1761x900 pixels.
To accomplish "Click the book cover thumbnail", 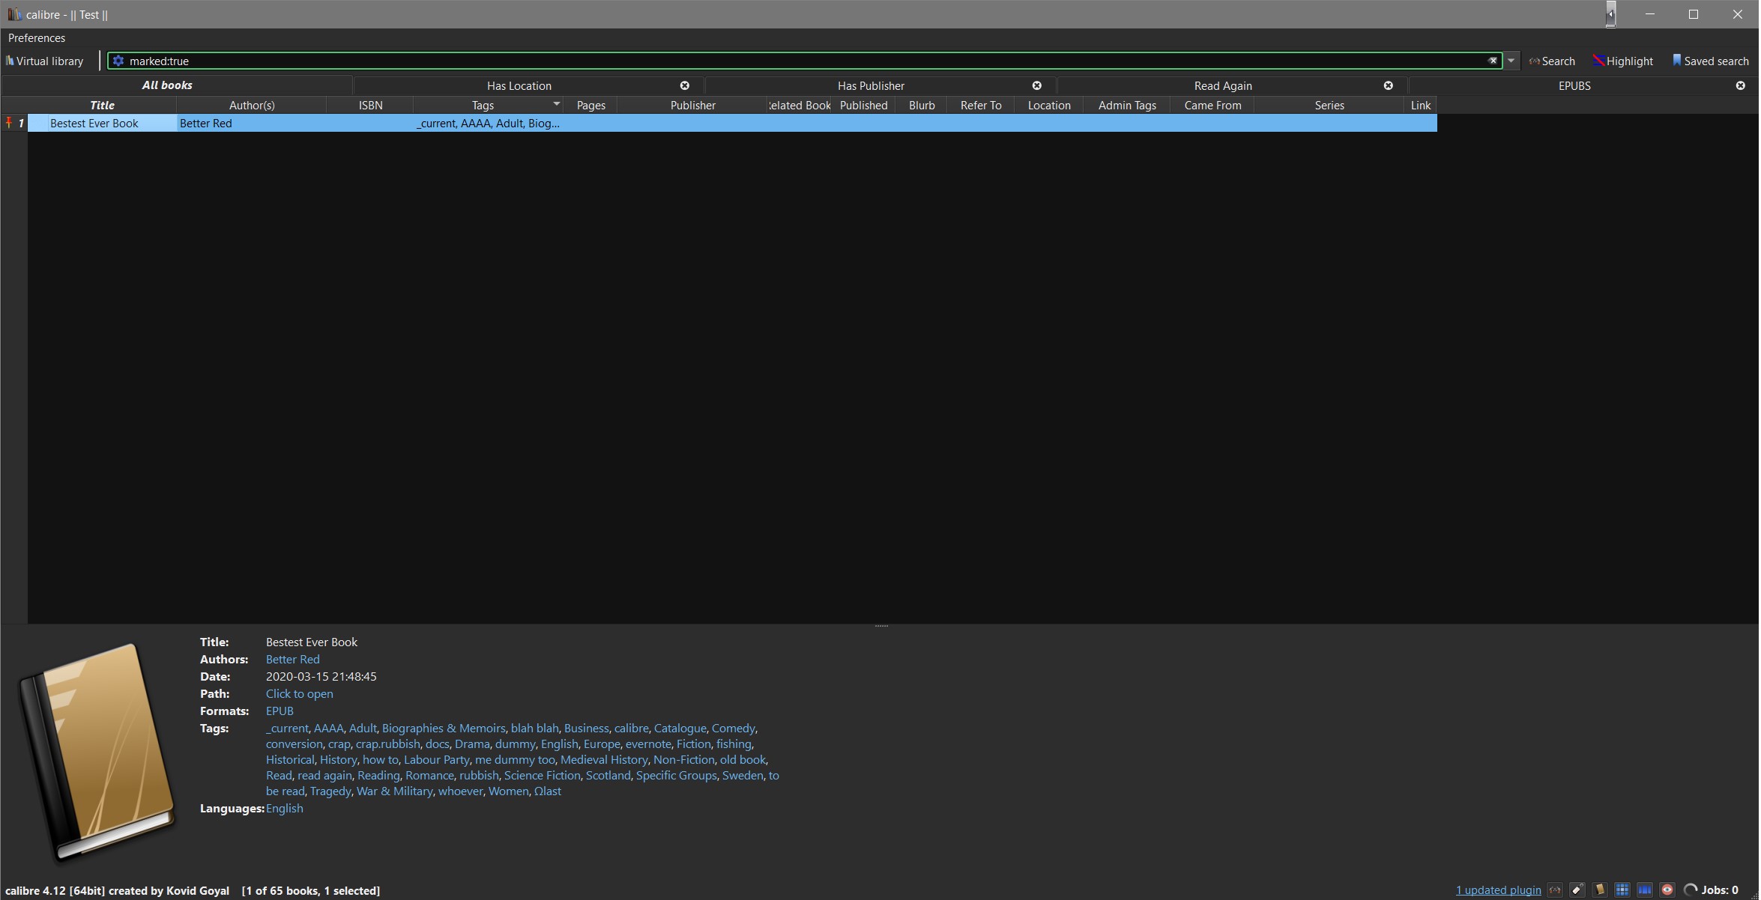I will (97, 751).
